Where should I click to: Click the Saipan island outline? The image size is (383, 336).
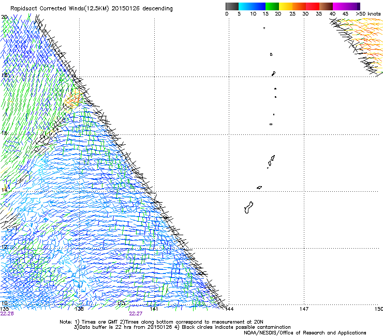click(273, 158)
